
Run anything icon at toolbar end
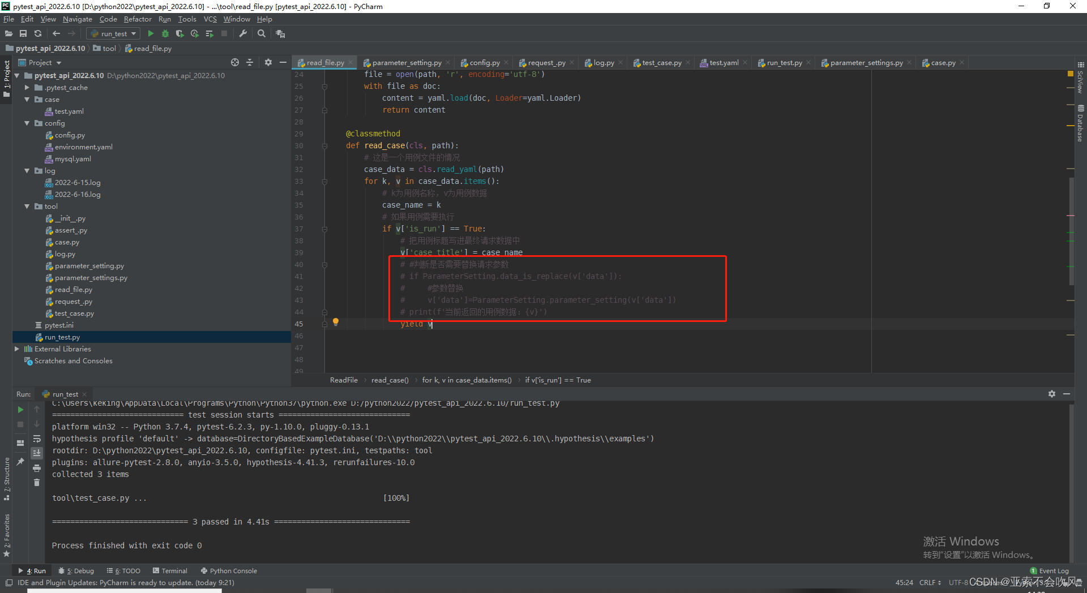(280, 34)
